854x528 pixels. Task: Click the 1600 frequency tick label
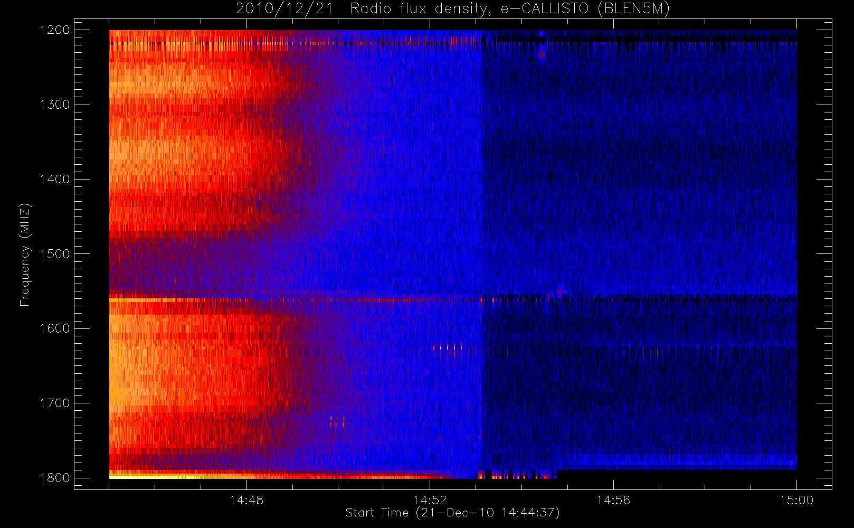point(55,328)
